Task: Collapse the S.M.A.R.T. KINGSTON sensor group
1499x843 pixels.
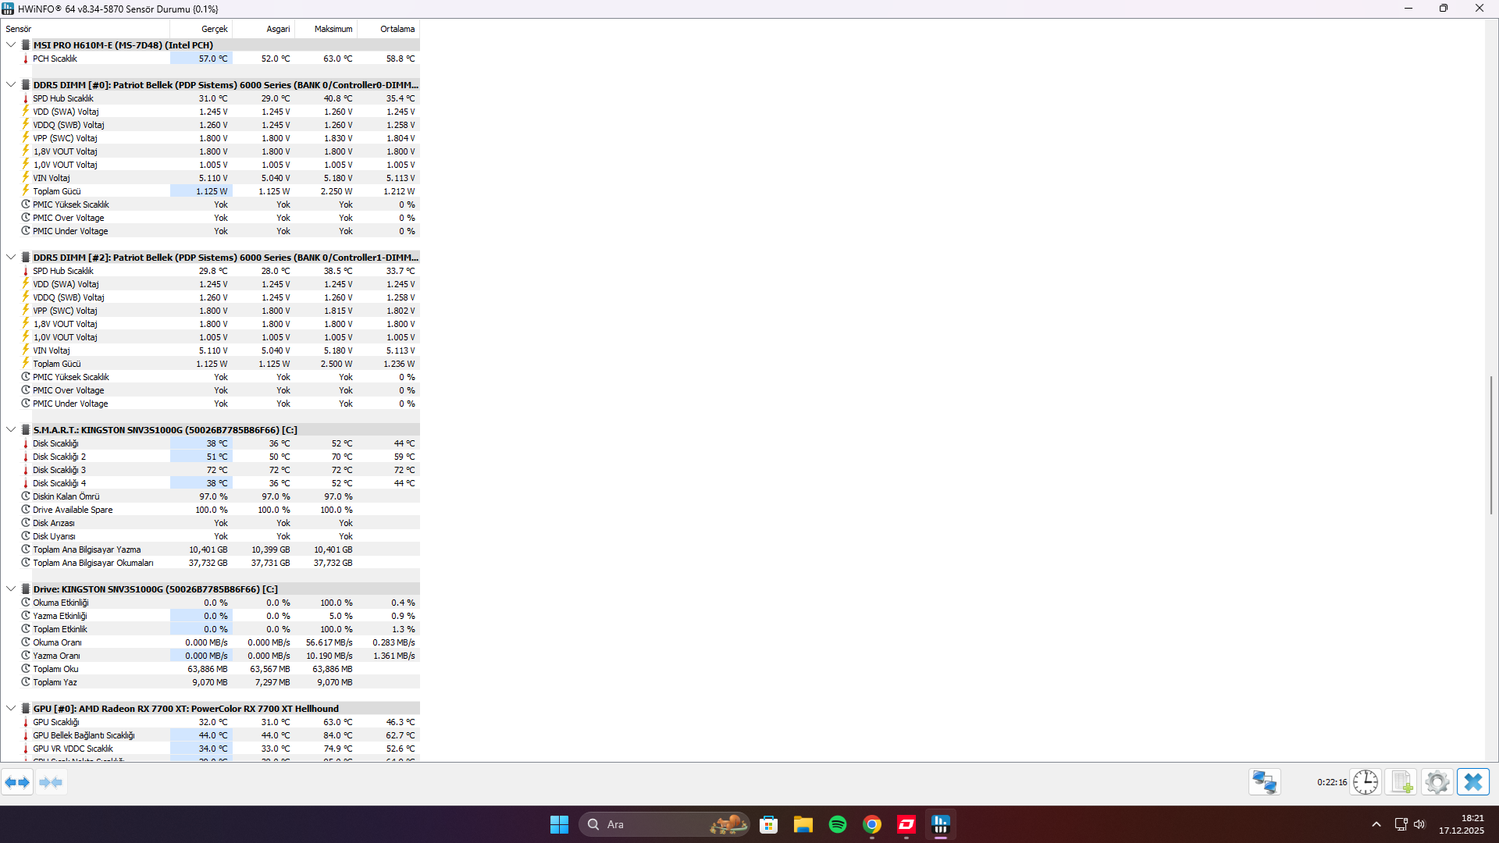Action: [x=11, y=430]
